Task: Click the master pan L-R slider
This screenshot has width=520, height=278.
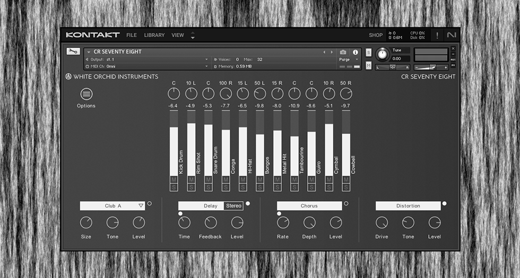Action: (x=393, y=67)
